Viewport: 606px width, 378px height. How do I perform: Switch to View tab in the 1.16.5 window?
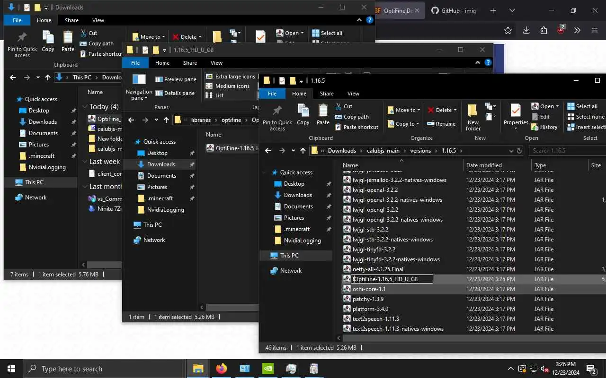coord(353,94)
